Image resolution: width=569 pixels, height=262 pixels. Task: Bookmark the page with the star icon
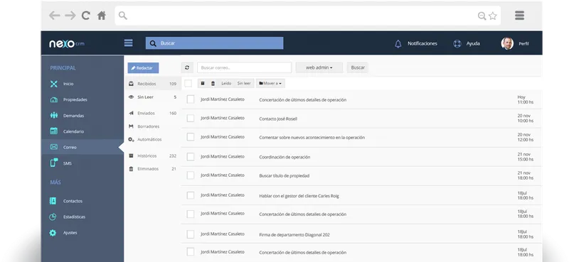coord(492,16)
